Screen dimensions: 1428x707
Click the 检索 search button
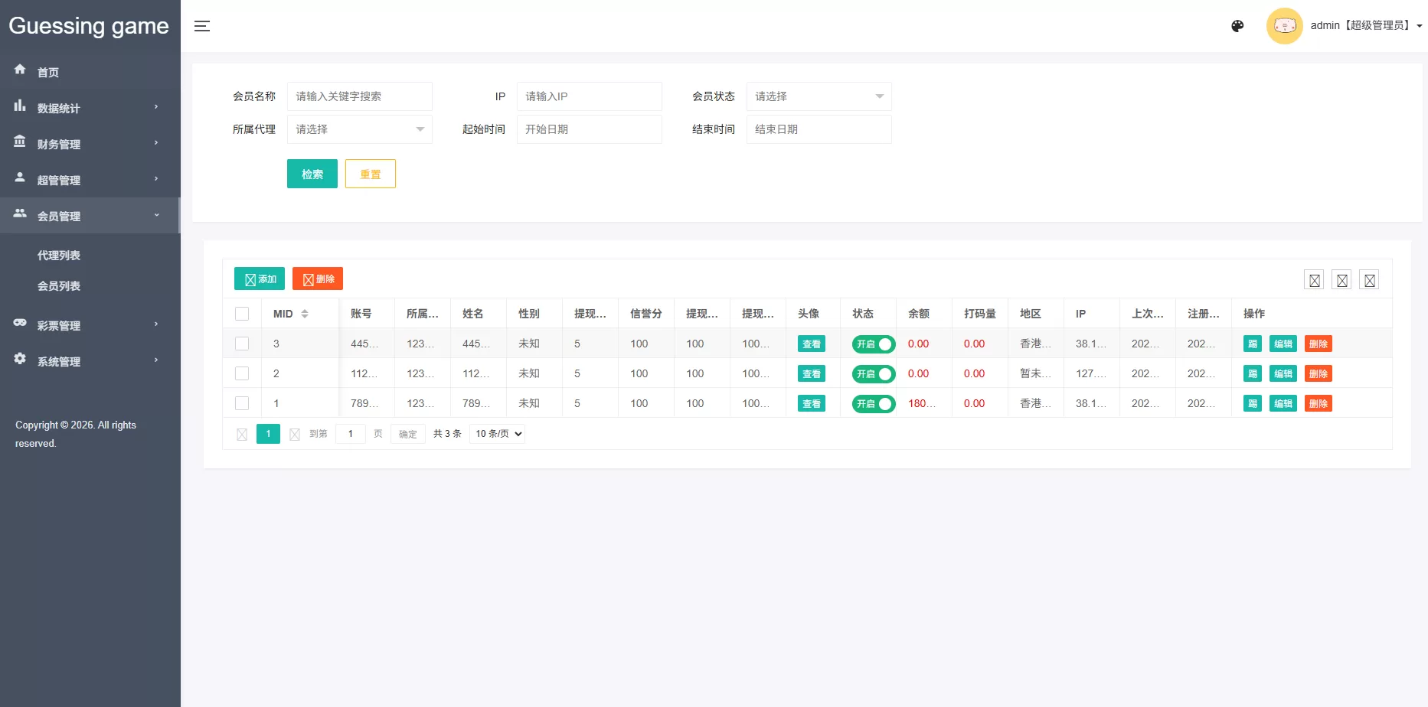pyautogui.click(x=312, y=174)
